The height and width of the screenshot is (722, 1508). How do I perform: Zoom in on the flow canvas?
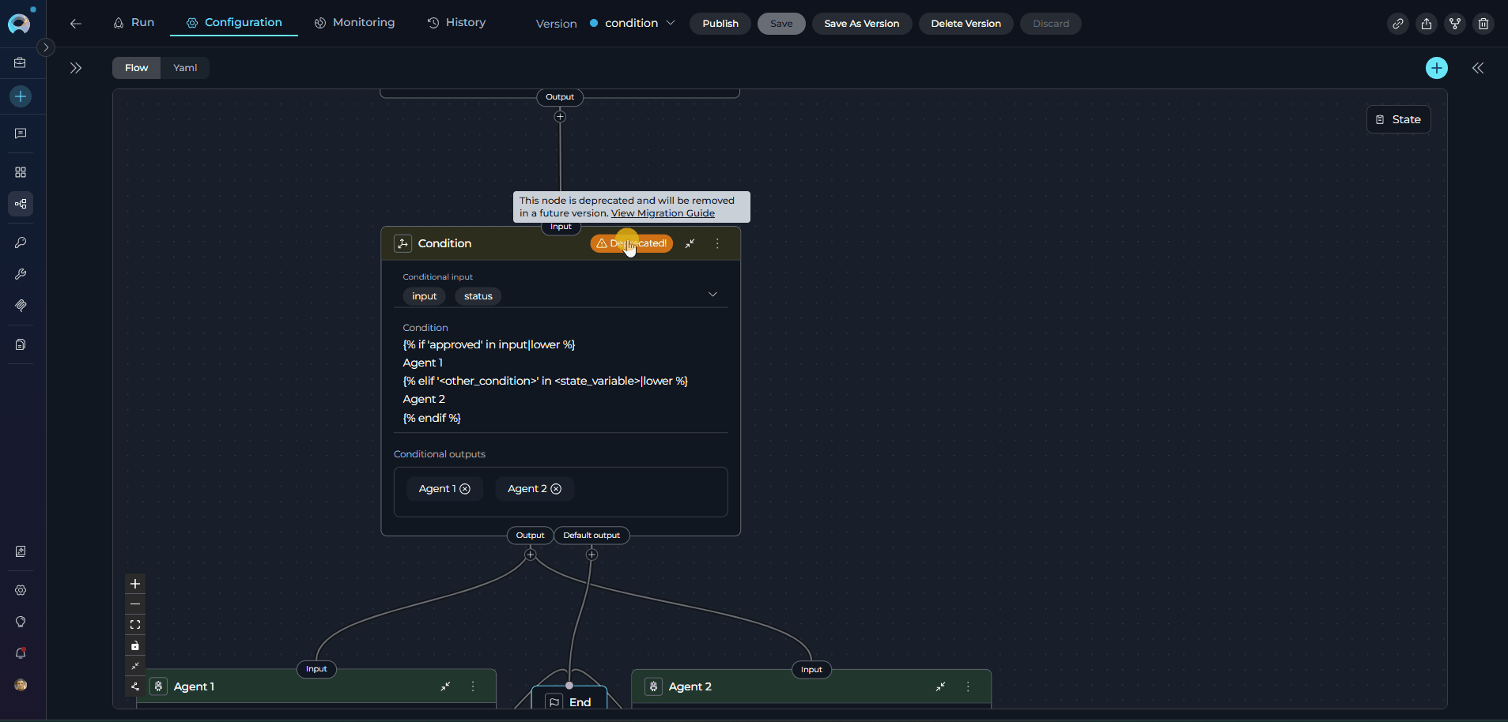click(135, 584)
